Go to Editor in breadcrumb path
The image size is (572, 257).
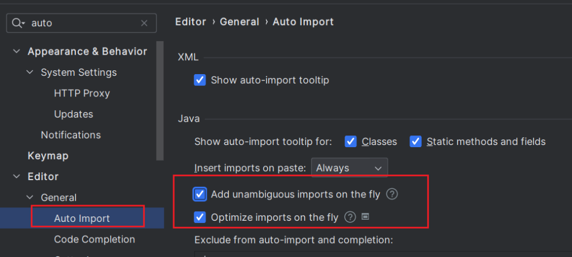(190, 22)
